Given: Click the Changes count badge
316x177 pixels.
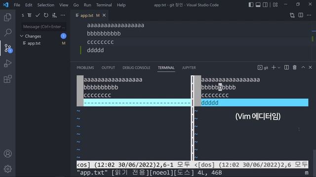Looking at the screenshot, I should (64, 36).
